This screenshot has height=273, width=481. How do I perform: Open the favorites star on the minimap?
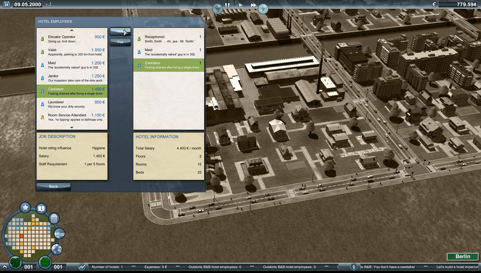click(25, 208)
